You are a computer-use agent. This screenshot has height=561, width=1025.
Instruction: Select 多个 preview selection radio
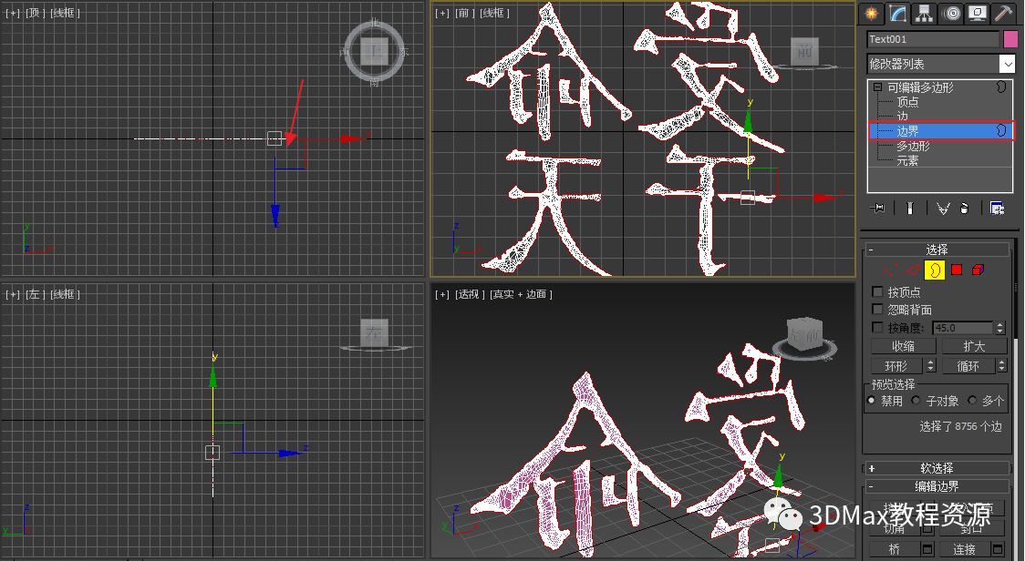tap(972, 401)
